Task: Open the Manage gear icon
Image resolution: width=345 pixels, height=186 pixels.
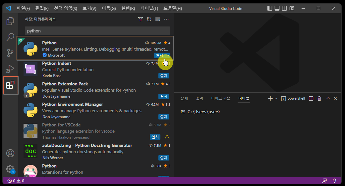Action: [10, 169]
